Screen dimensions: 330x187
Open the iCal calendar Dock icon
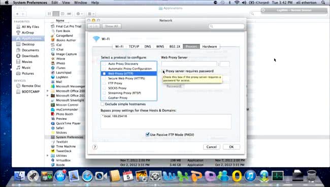128,176
